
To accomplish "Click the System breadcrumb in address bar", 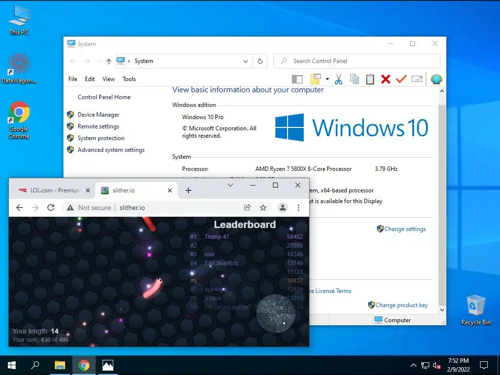I will click(x=144, y=61).
